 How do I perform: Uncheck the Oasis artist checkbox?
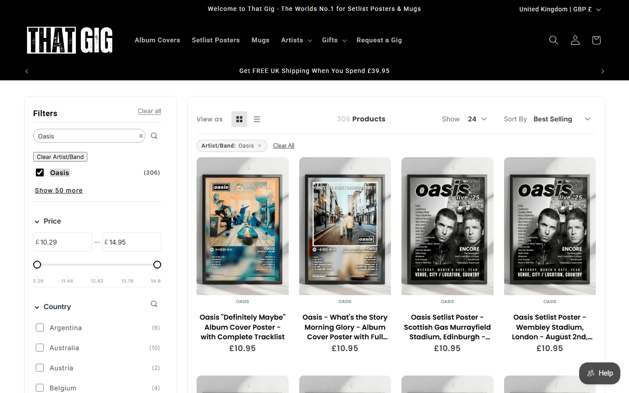point(40,172)
